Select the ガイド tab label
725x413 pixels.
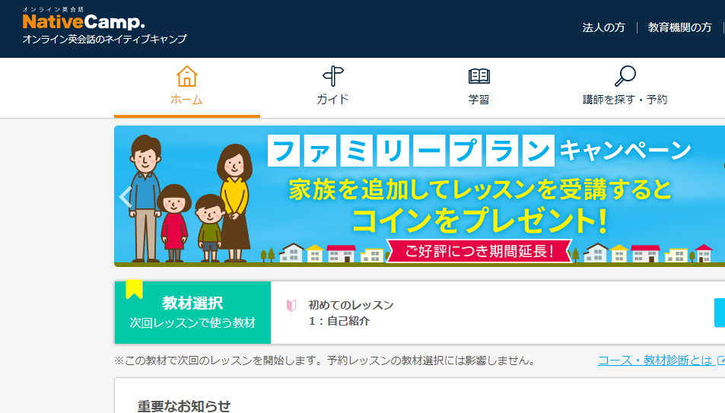(x=333, y=100)
